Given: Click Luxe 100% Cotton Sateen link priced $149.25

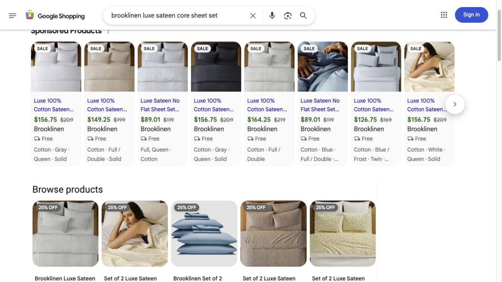Looking at the screenshot, I should 107,105.
